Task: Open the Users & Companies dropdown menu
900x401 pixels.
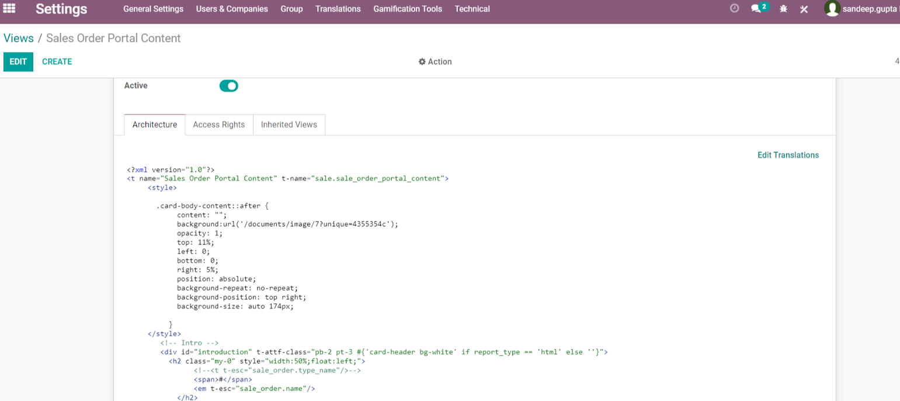Action: pos(232,9)
